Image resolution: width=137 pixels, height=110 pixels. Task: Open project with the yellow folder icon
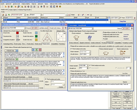pos(6,6)
